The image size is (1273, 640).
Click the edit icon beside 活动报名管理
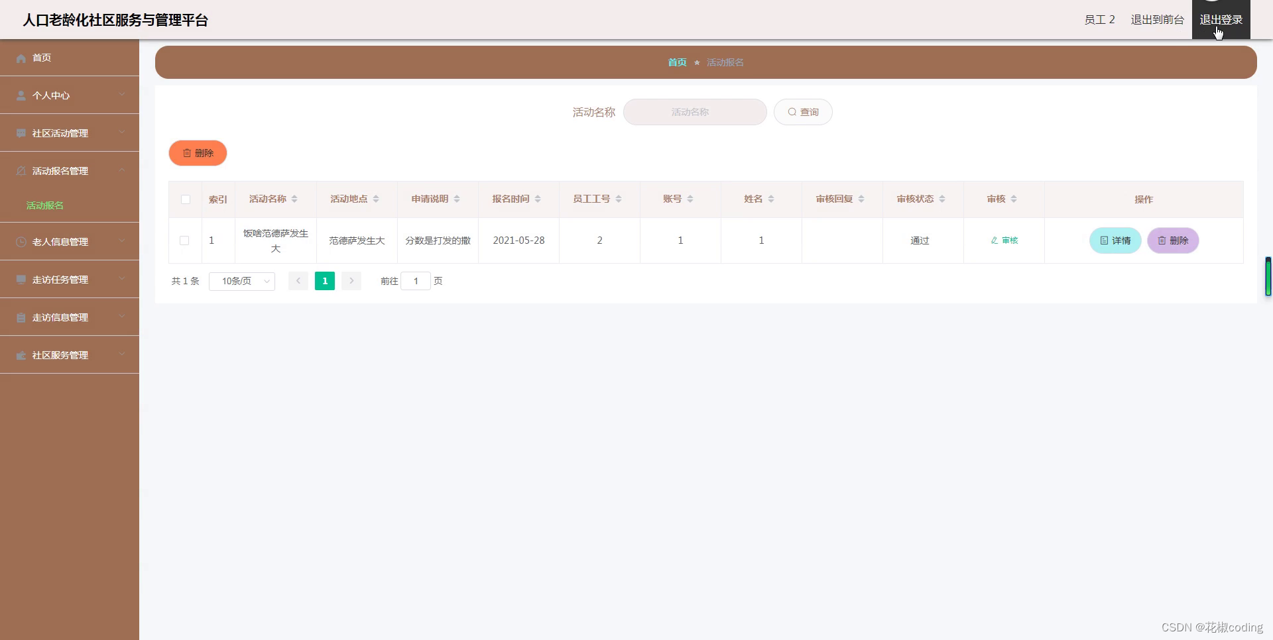click(x=21, y=172)
